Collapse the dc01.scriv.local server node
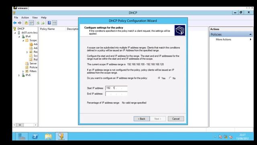Image resolution: width=257 pixels, height=145 pixels. pyautogui.click(x=15, y=33)
